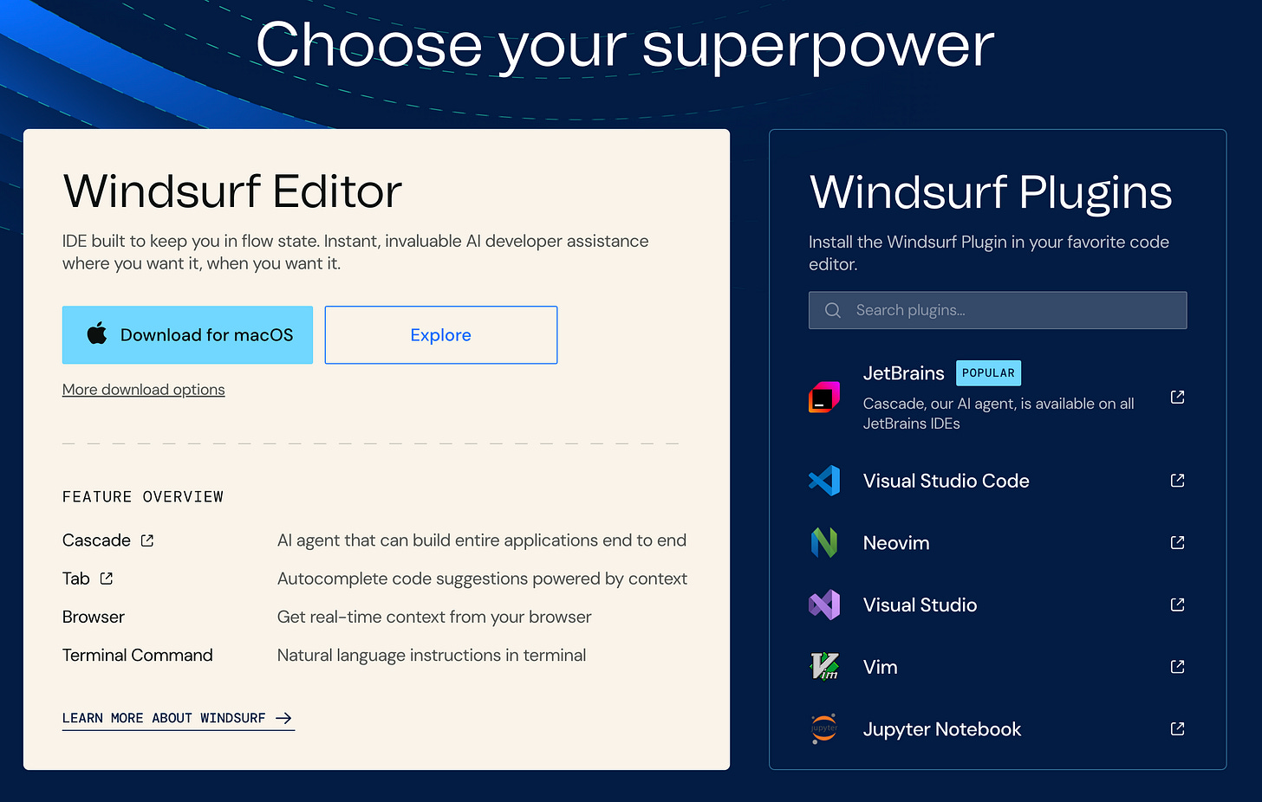
Task: Open the Tab feature link
Action: [76, 579]
